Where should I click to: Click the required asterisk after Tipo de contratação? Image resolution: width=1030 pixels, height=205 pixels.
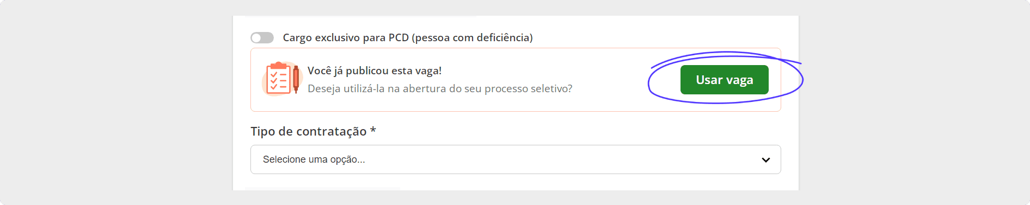[373, 130]
